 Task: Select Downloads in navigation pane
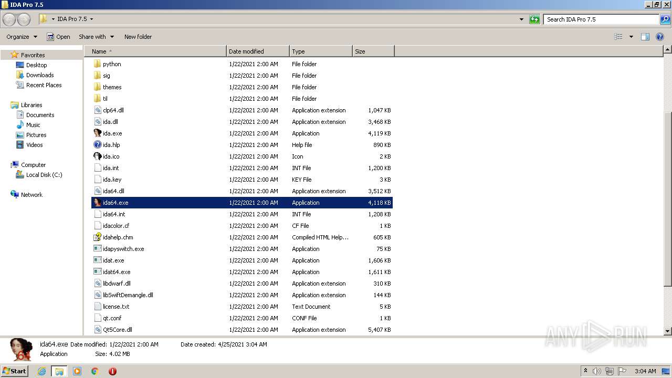[x=40, y=75]
